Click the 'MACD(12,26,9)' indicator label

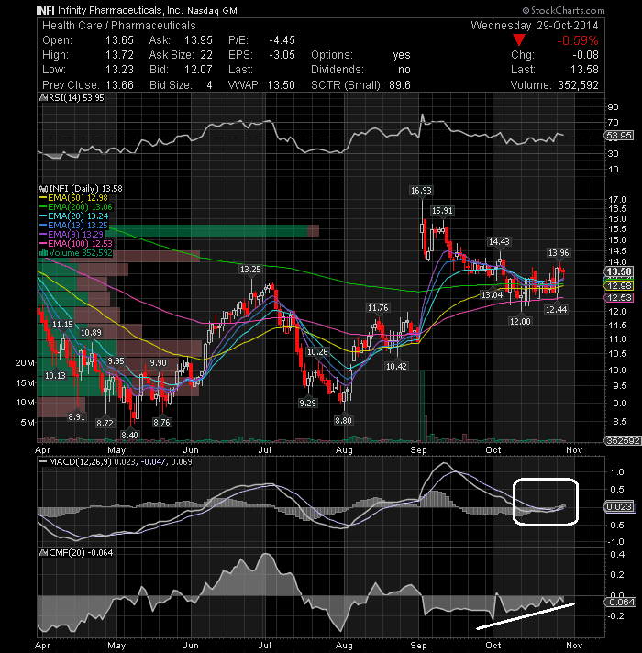(80, 462)
